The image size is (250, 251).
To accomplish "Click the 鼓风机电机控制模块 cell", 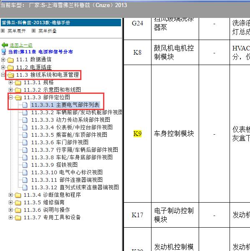I will (175, 53).
